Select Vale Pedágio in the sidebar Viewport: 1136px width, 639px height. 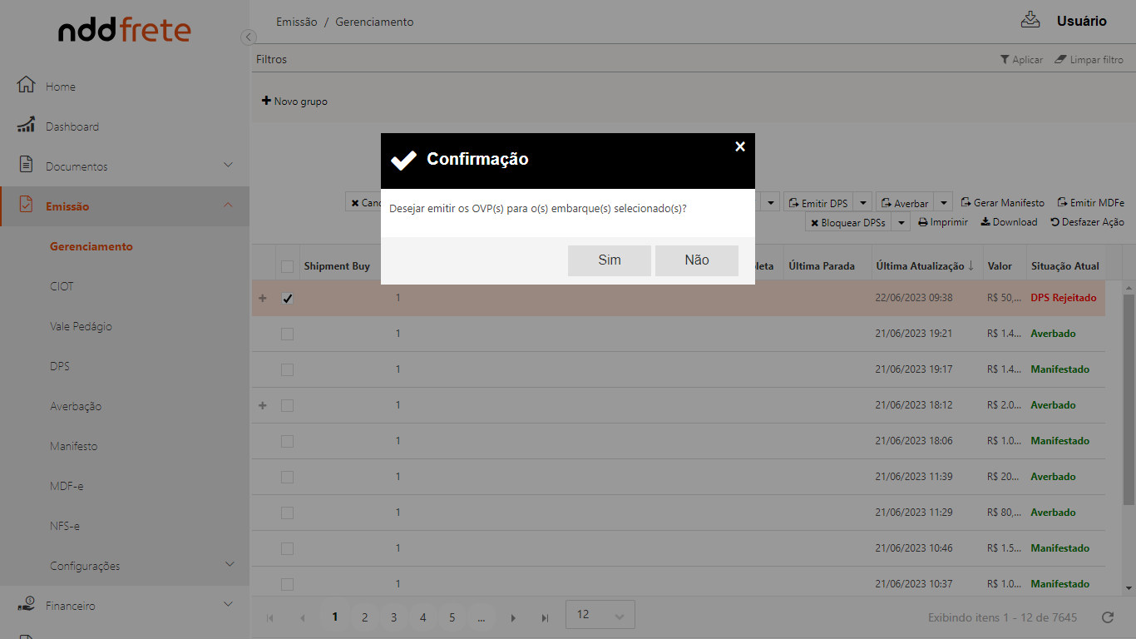[81, 326]
